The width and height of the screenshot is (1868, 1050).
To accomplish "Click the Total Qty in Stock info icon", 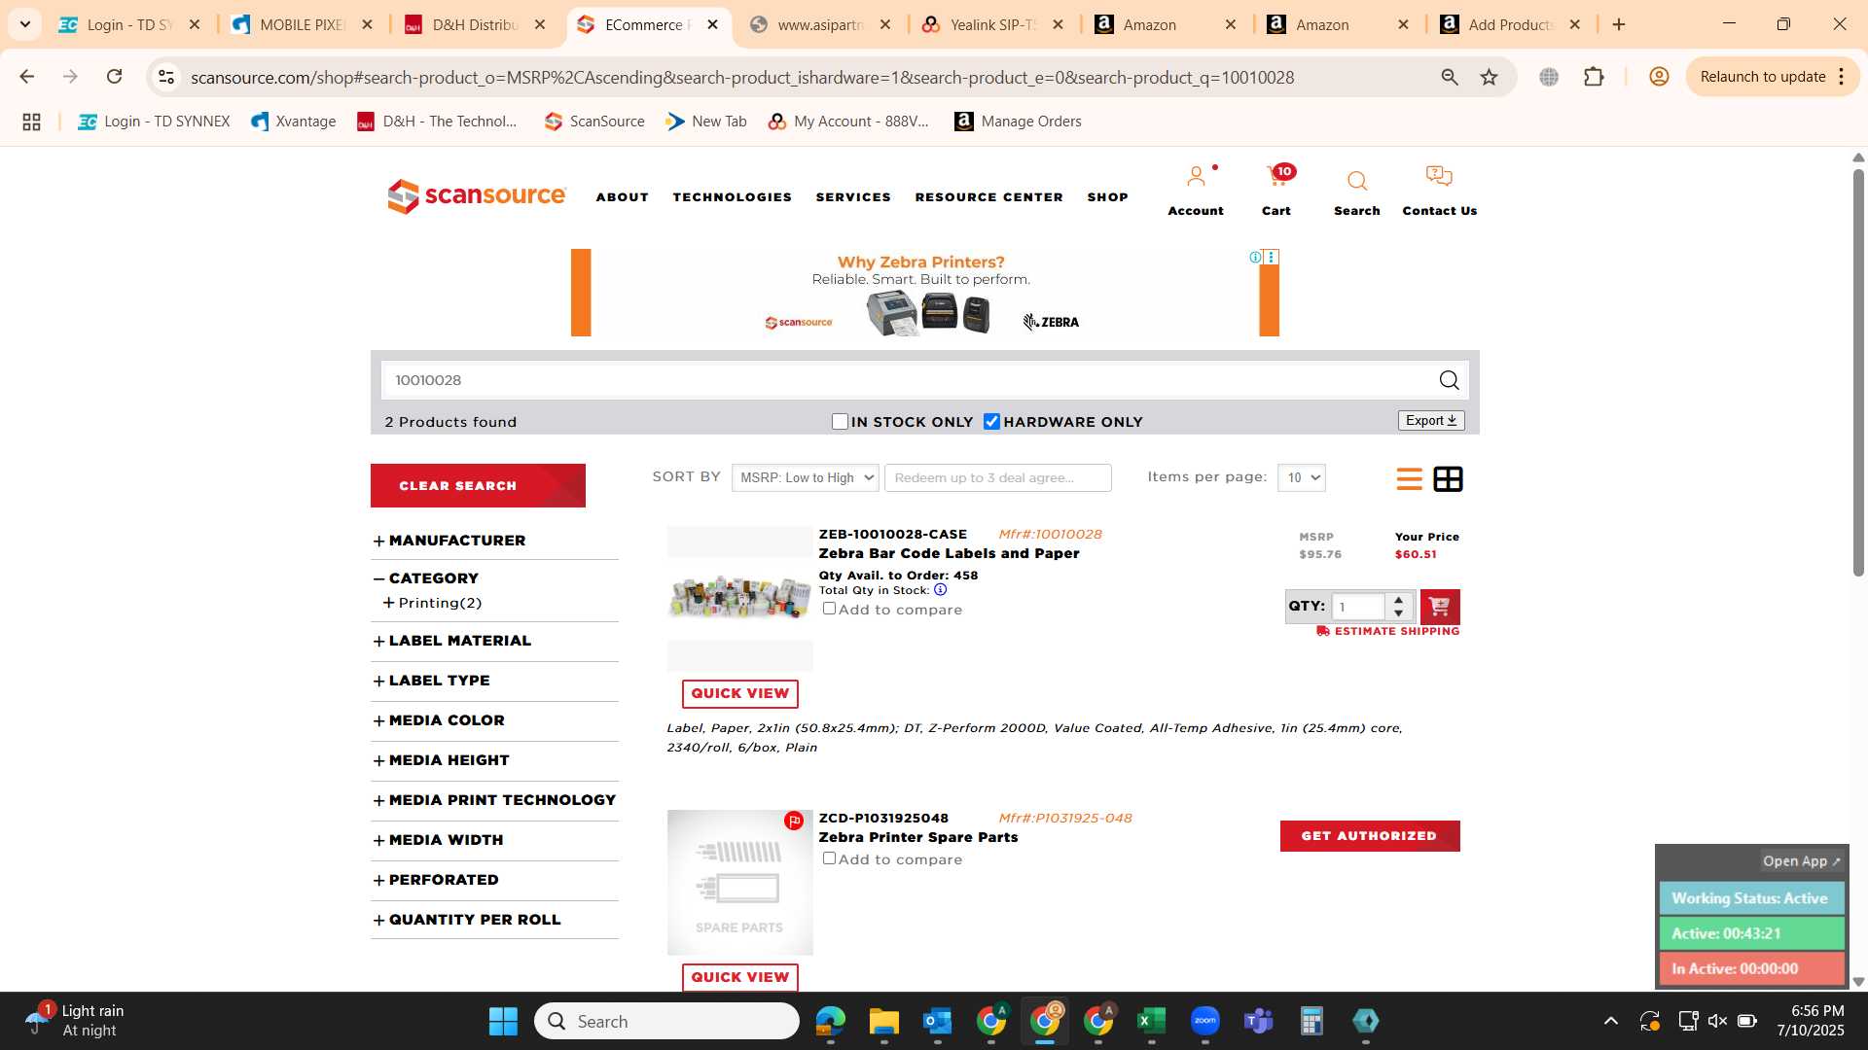I will [x=940, y=590].
